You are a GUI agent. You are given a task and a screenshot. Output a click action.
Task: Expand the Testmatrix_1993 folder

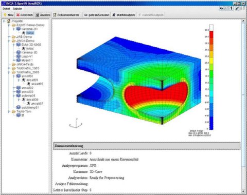point(9,68)
